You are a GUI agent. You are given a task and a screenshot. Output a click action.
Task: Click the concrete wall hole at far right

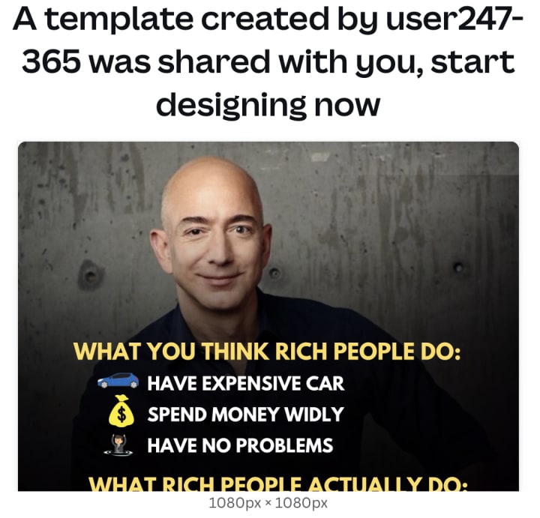tap(458, 267)
